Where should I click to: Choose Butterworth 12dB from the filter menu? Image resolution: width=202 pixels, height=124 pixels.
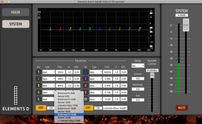point(69,99)
